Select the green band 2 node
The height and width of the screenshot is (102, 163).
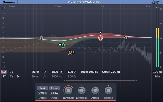click(x=63, y=45)
